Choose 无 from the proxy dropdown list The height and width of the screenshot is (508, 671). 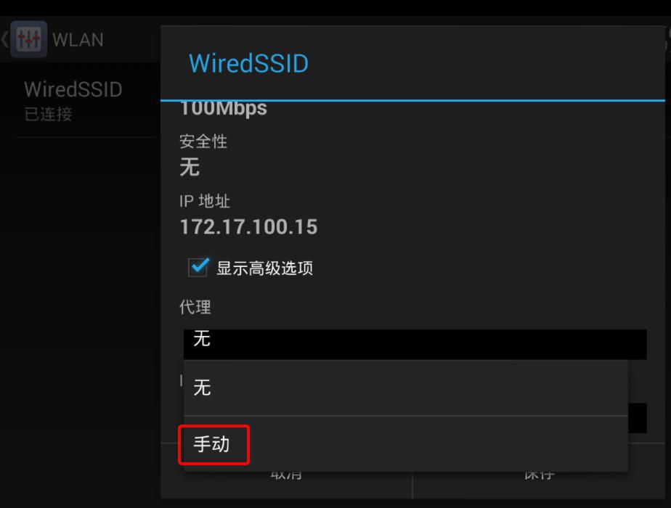[406, 388]
